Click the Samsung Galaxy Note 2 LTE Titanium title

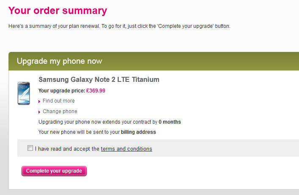tap(99, 79)
